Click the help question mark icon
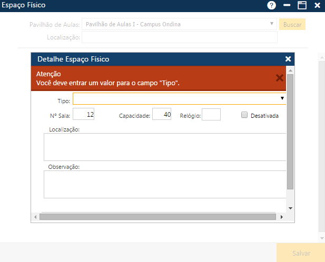325x262 pixels. (271, 5)
